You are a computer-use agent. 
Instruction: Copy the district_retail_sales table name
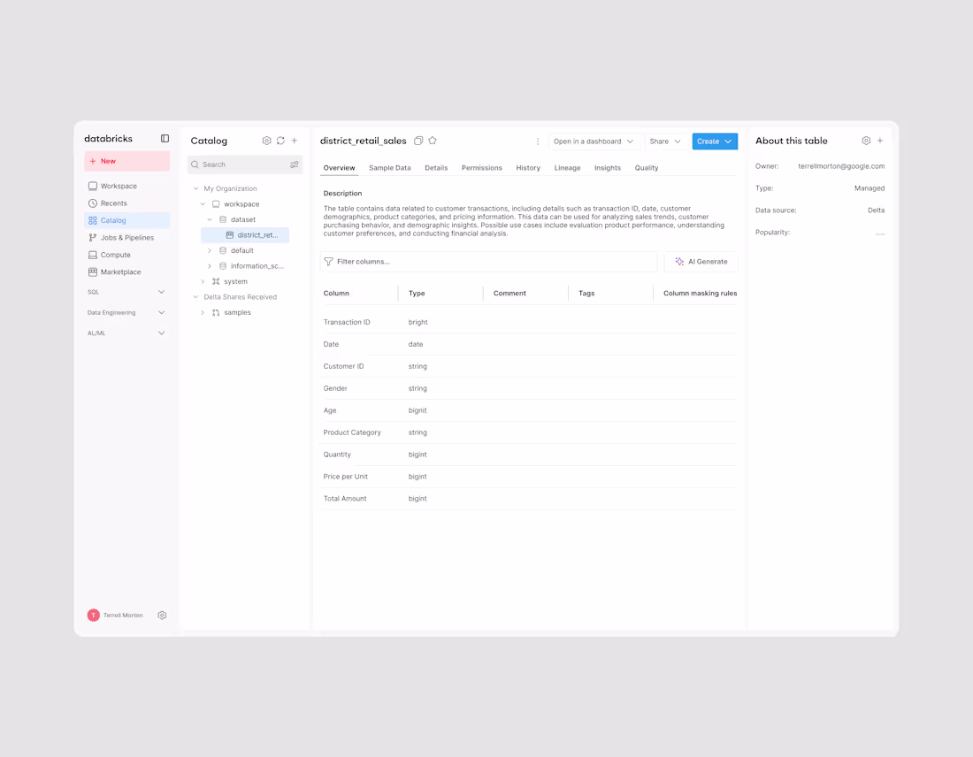click(x=418, y=140)
